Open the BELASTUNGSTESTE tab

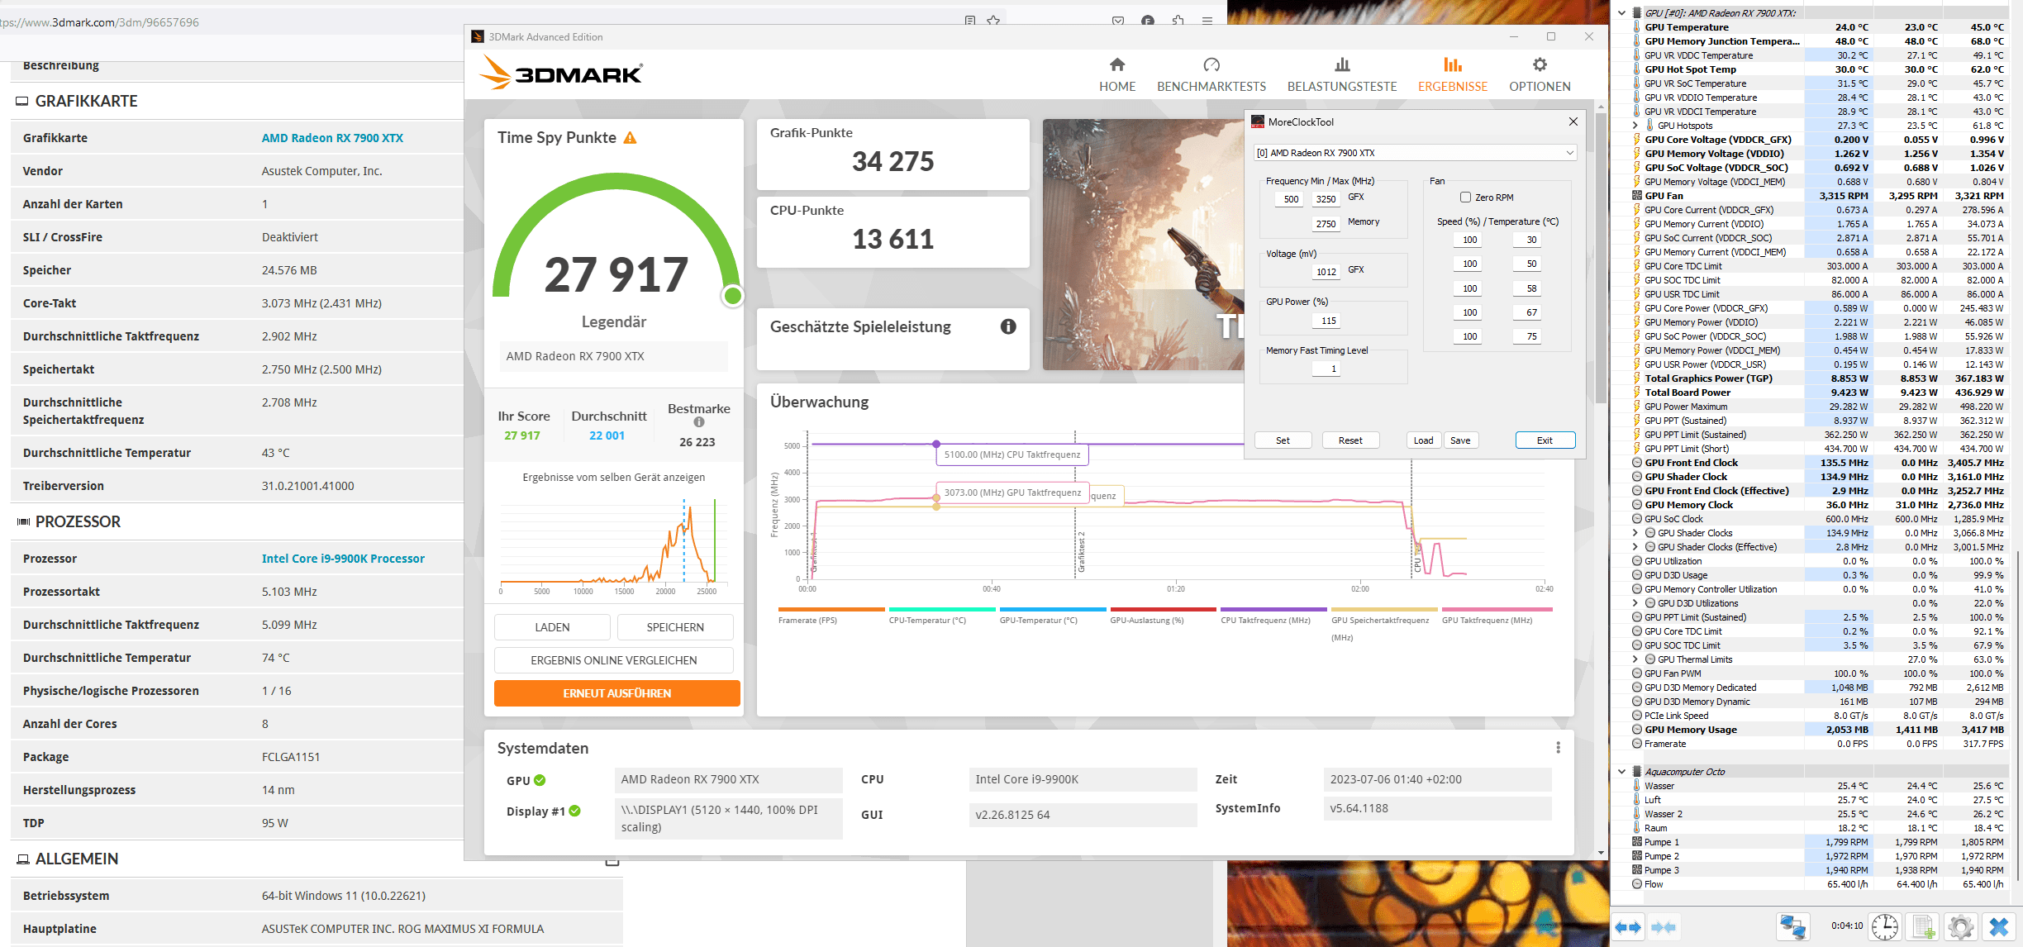point(1342,74)
